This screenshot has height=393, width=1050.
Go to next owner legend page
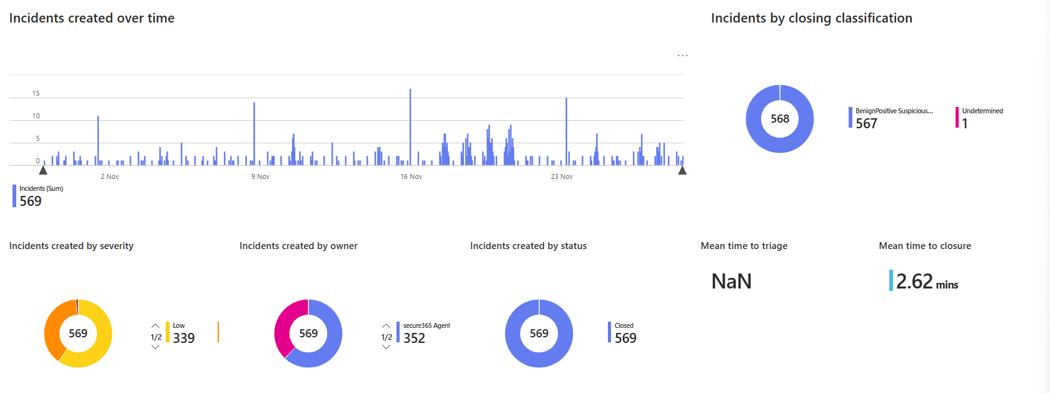386,347
